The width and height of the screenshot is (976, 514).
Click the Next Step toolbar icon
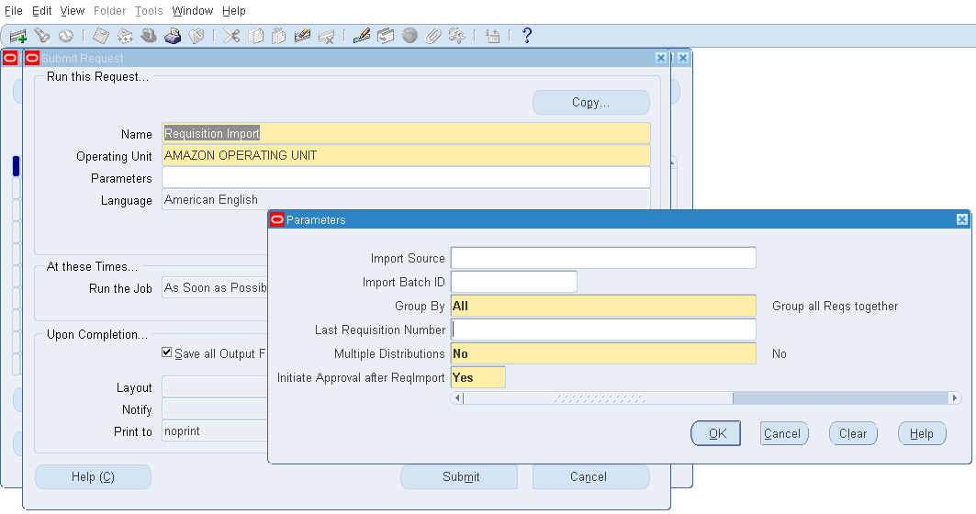pyautogui.click(x=125, y=36)
